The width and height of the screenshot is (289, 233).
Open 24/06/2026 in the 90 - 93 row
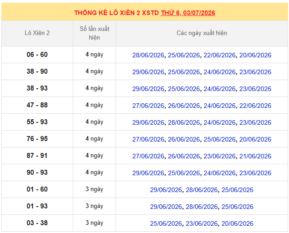[219, 173]
